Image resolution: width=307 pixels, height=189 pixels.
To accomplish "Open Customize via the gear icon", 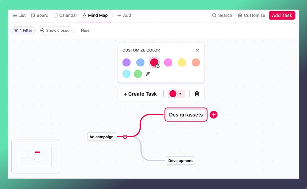I will (x=240, y=15).
